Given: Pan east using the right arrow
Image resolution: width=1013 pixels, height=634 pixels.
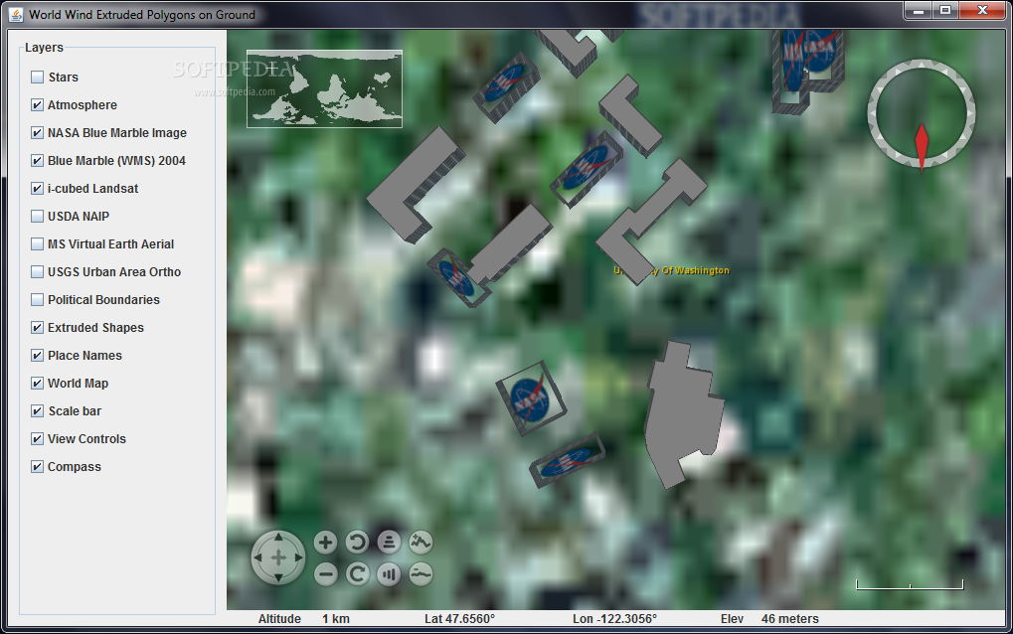Looking at the screenshot, I should point(298,557).
